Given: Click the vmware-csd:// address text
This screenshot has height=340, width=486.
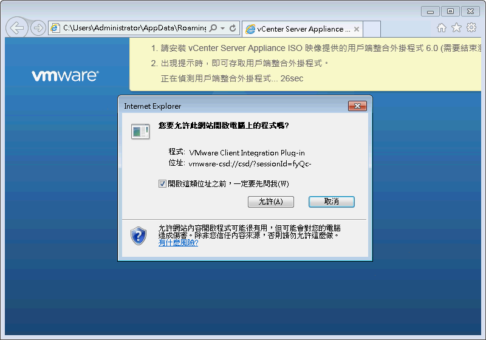Looking at the screenshot, I should 250,163.
